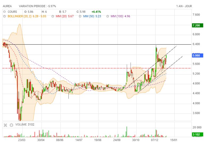
Task: Click the 6.800 price axis label
Action: (196, 34)
